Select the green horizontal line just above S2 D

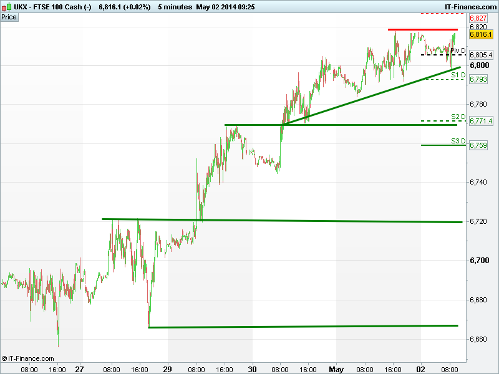click(x=341, y=125)
